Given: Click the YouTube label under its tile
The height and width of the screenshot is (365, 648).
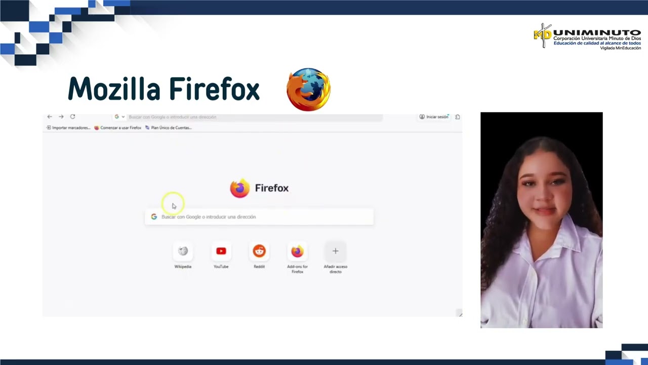Looking at the screenshot, I should click(221, 267).
